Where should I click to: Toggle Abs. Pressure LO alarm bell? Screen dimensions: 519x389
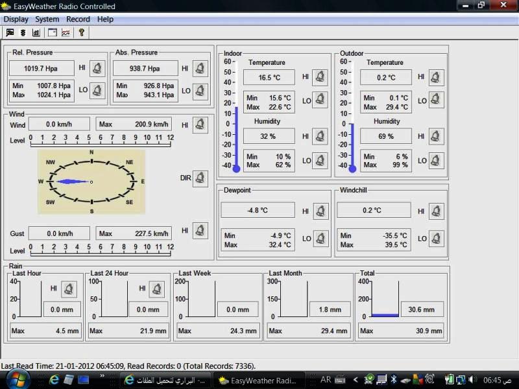pyautogui.click(x=200, y=90)
